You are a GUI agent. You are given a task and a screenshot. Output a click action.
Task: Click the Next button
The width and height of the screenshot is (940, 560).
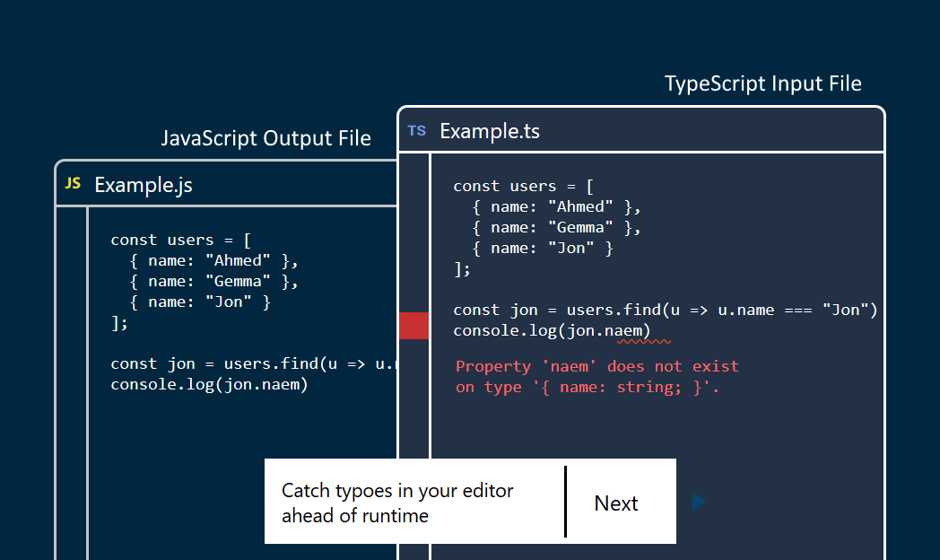(616, 503)
